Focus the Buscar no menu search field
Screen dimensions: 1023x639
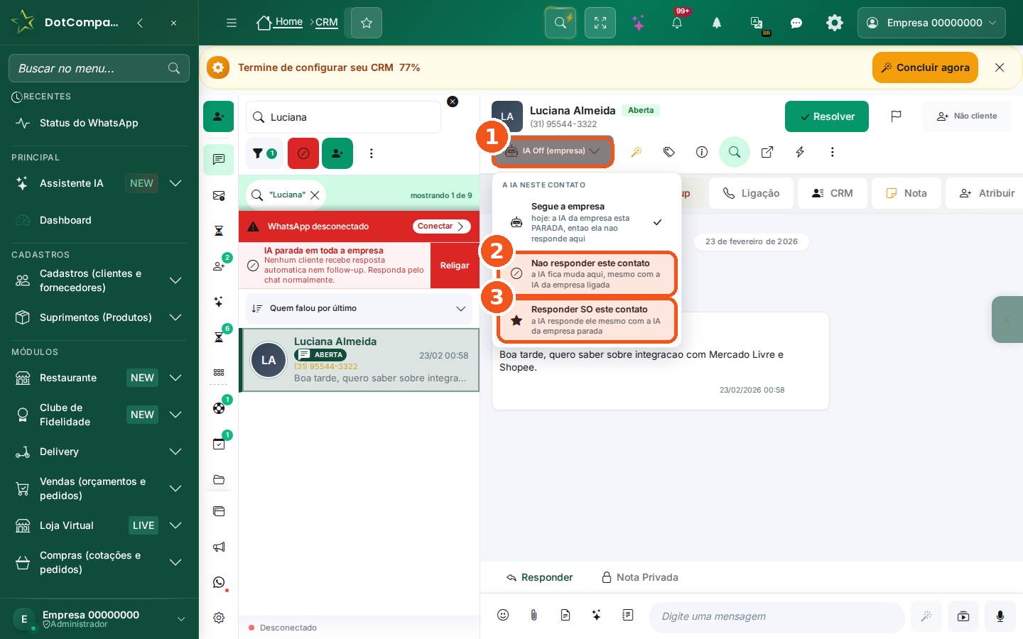[x=99, y=68]
